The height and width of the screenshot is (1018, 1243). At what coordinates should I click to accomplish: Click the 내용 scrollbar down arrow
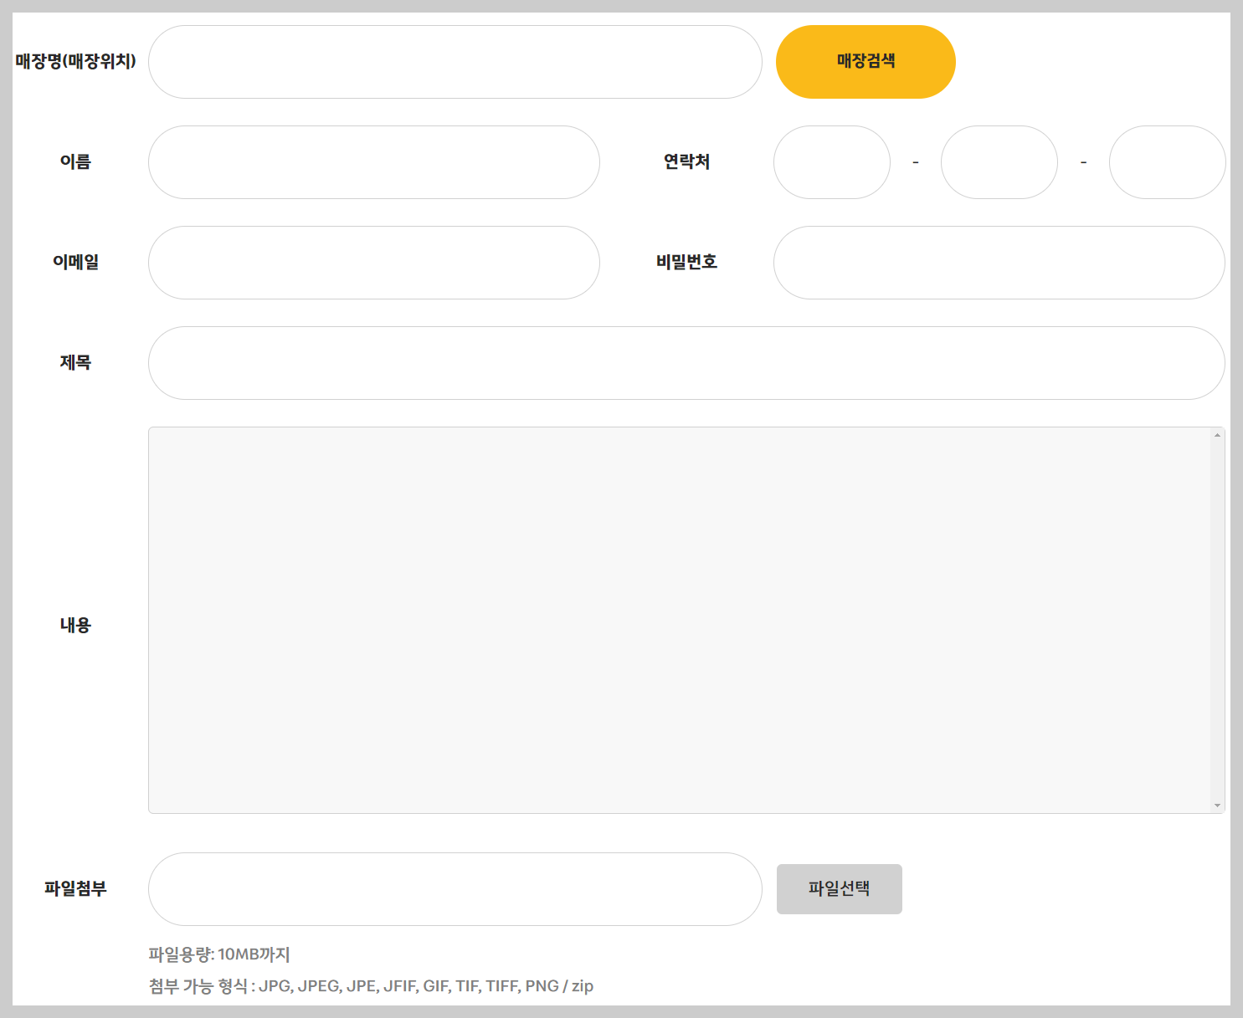tap(1217, 806)
